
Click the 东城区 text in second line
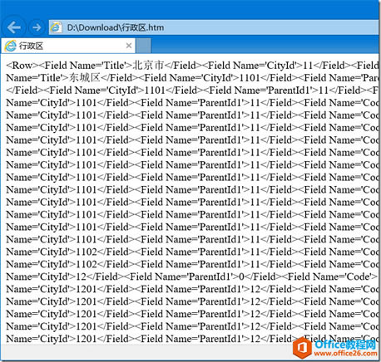84,78
